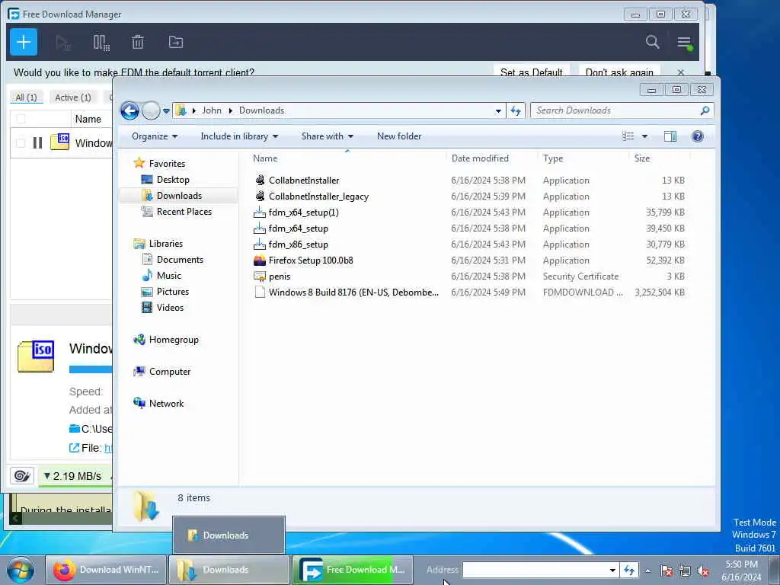Select Libraries in navigation pane
780x585 pixels.
165,243
